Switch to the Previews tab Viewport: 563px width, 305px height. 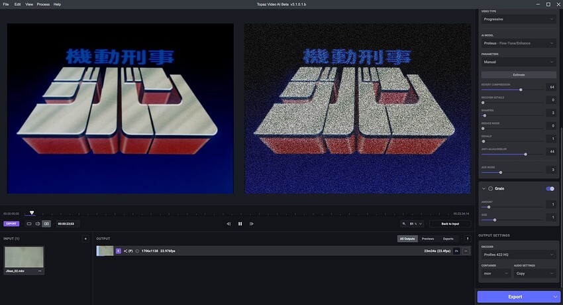pyautogui.click(x=428, y=239)
